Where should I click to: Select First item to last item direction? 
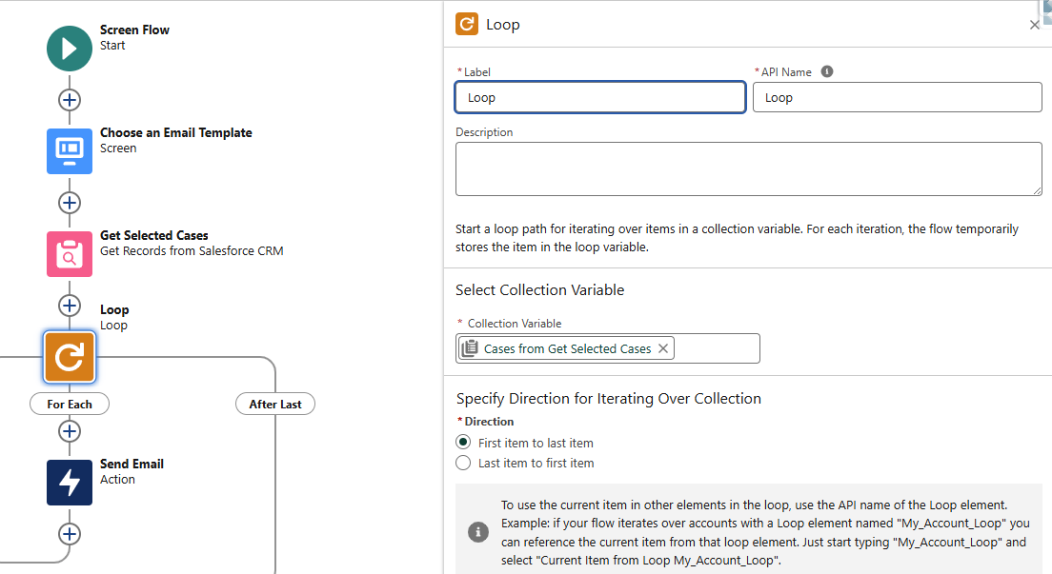[463, 443]
